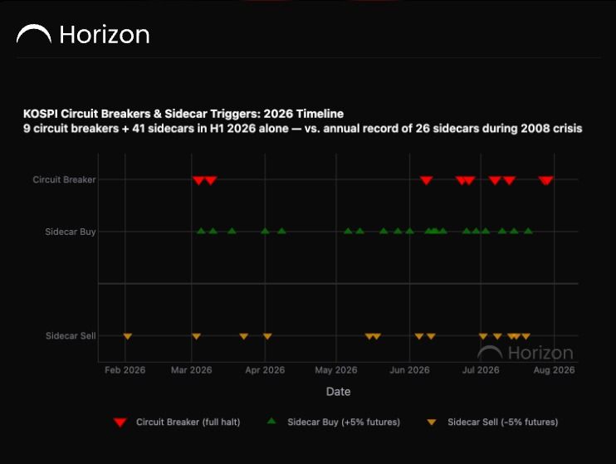The height and width of the screenshot is (464, 616).
Task: Click the Sidecar Sell marker at Feb 2026
Action: click(x=127, y=336)
